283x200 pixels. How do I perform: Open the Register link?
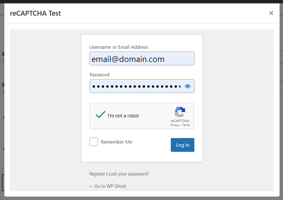97,174
